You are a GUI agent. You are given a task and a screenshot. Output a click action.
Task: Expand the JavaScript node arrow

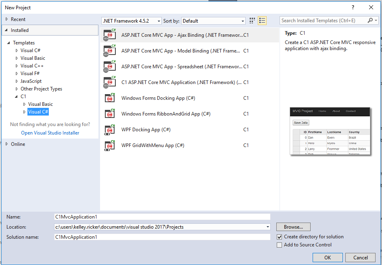coord(17,81)
